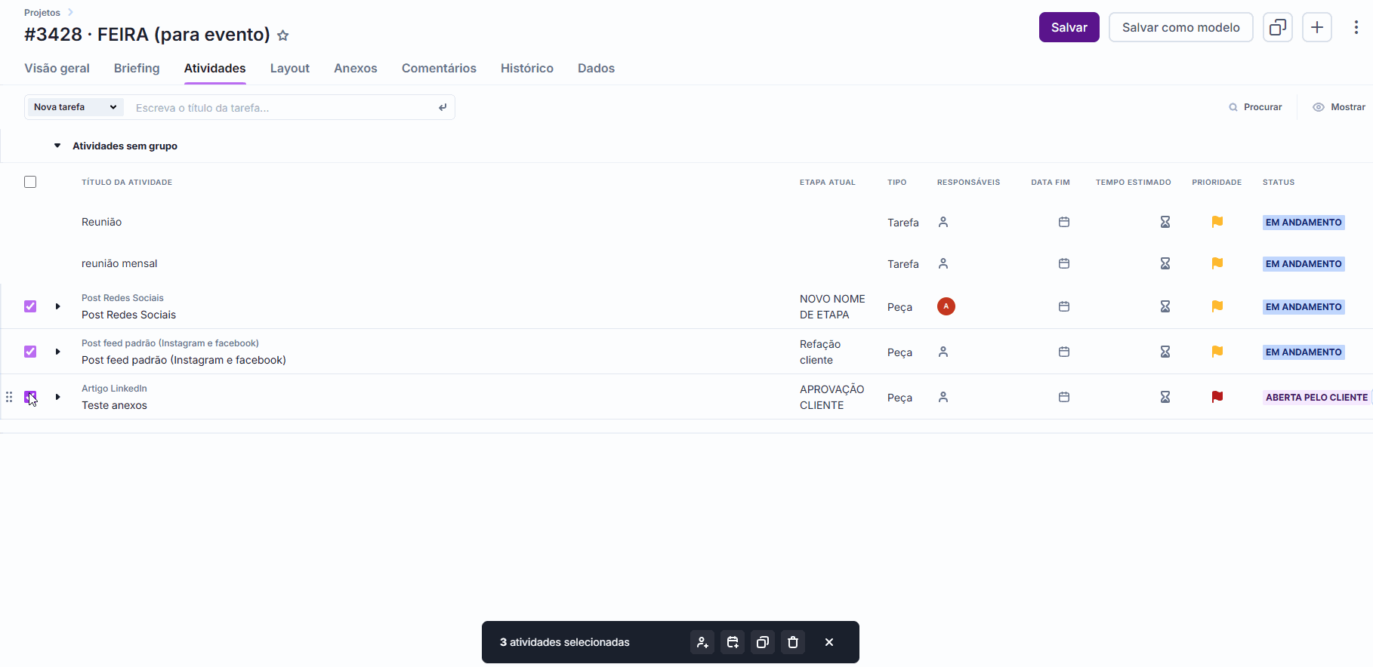Duplicate selected activities in bottom bar
The height and width of the screenshot is (667, 1373).
coord(763,642)
